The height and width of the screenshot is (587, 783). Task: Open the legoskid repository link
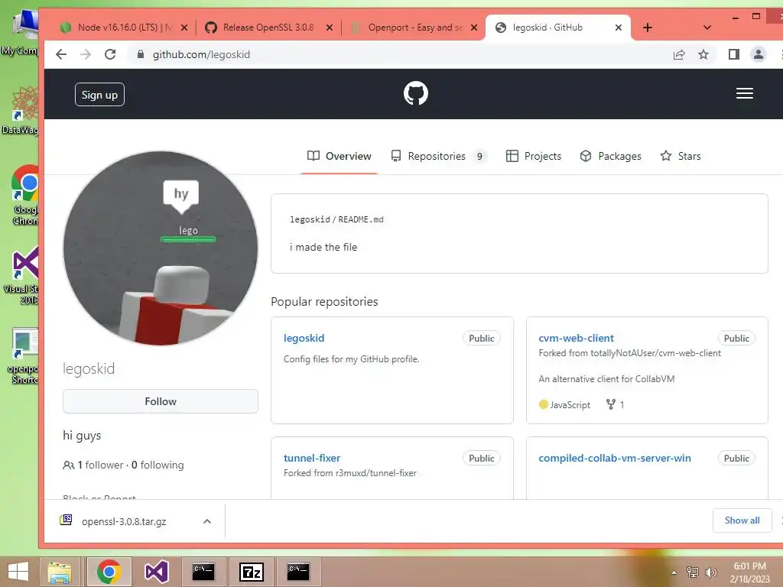click(304, 338)
